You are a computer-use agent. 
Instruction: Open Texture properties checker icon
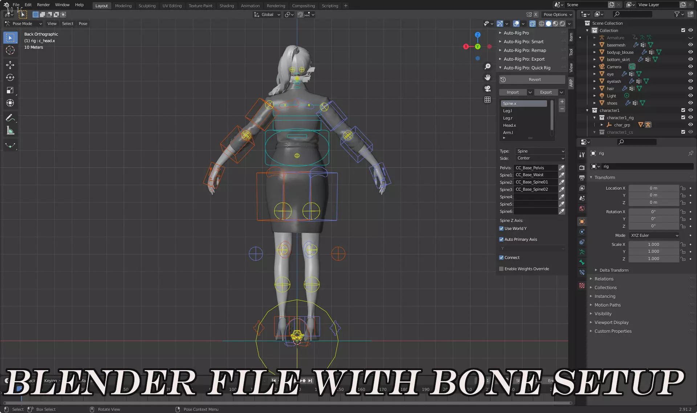pos(582,286)
